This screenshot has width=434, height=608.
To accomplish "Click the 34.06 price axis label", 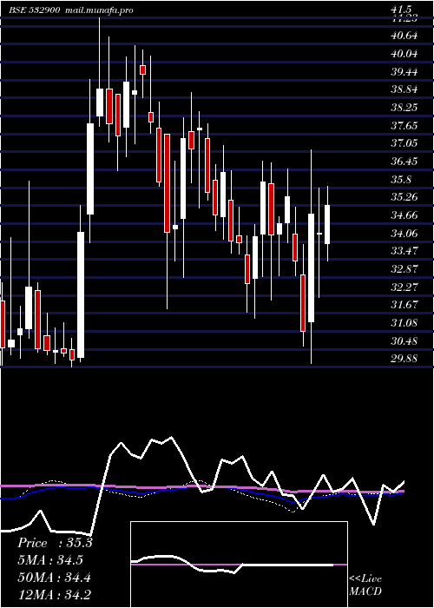I will 404,233.
